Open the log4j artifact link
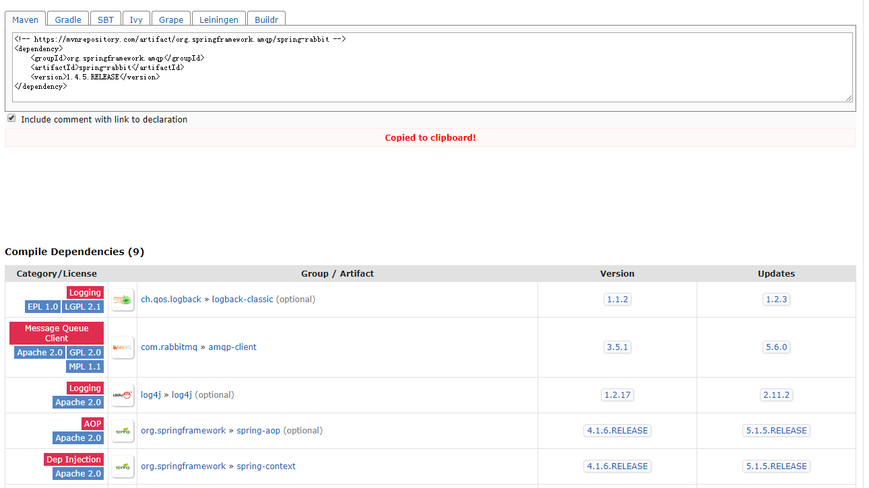The height and width of the screenshot is (488, 869). coord(181,395)
